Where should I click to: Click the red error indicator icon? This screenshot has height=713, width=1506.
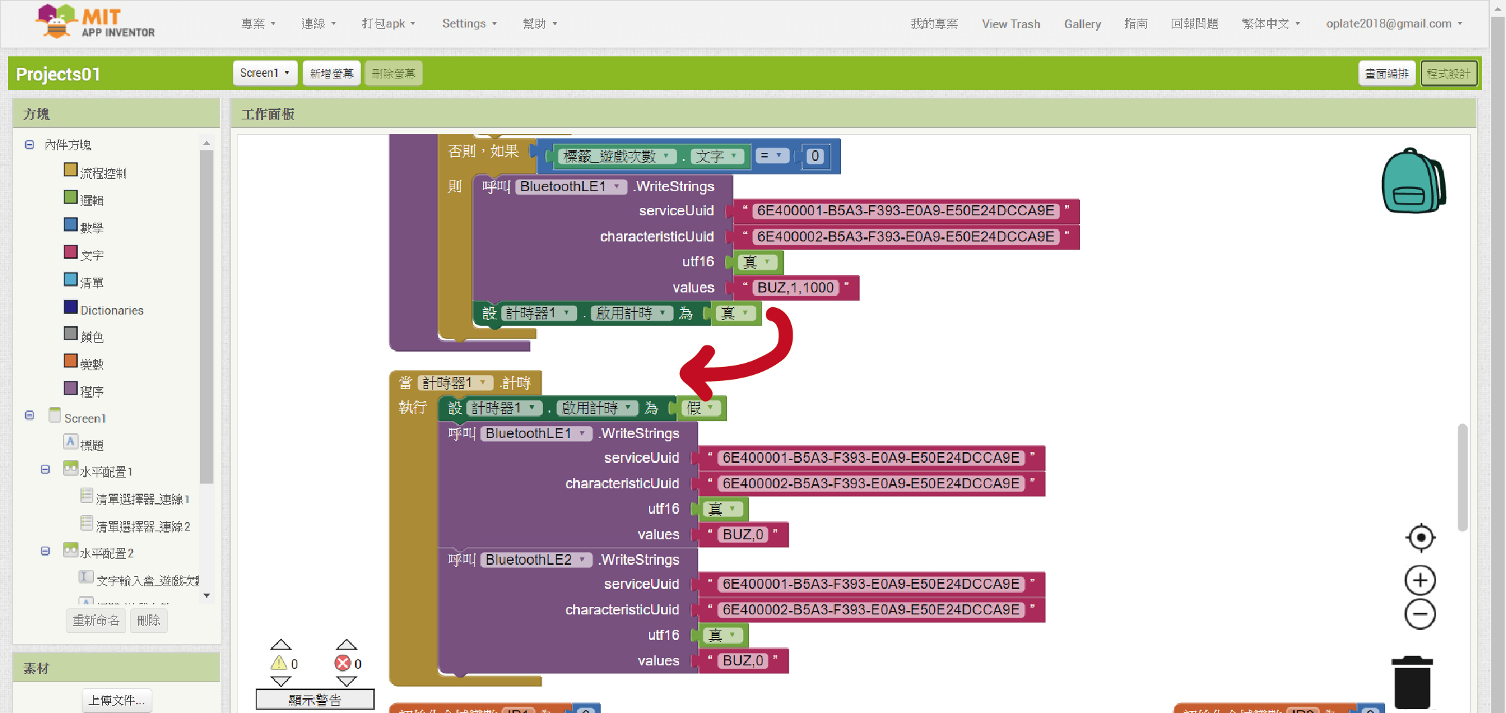tap(343, 663)
